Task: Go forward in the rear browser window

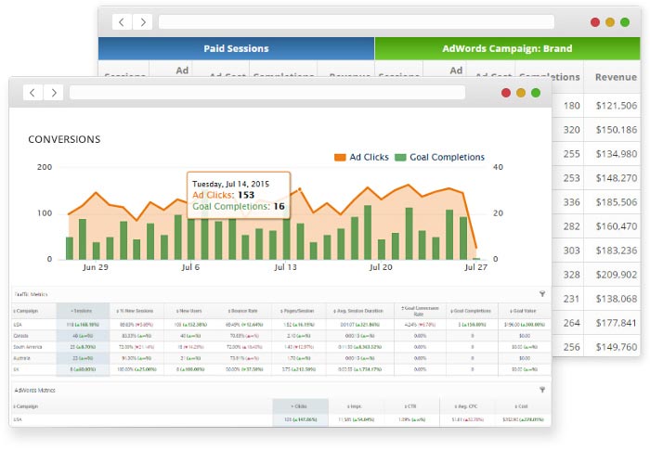Action: click(144, 21)
